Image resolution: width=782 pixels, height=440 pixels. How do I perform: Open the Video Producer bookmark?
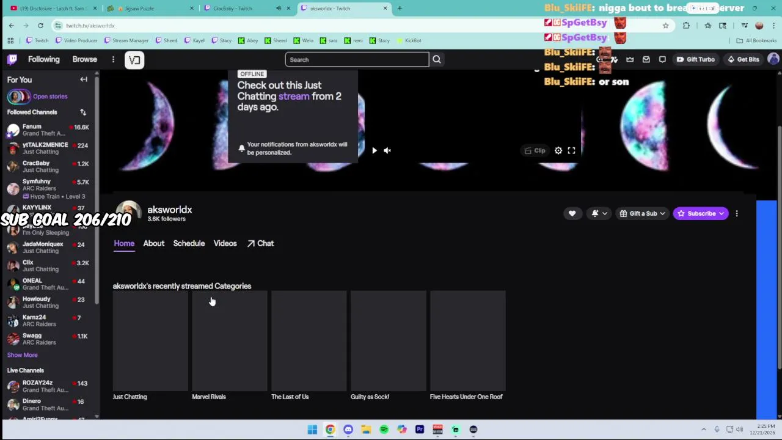tap(76, 40)
